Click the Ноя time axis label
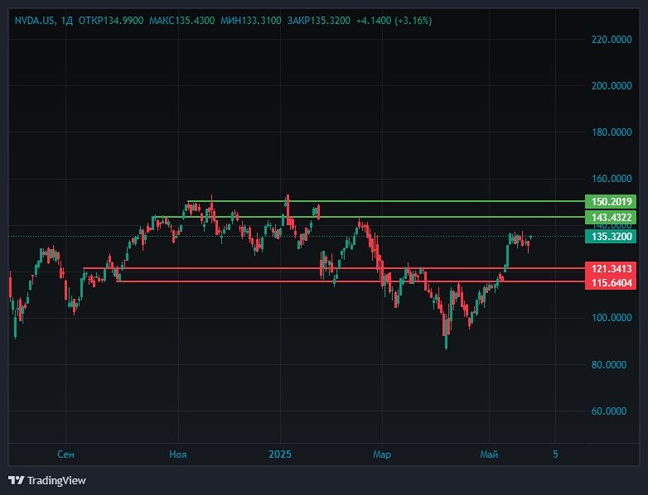Screen dimensions: 648x495 pyautogui.click(x=178, y=454)
